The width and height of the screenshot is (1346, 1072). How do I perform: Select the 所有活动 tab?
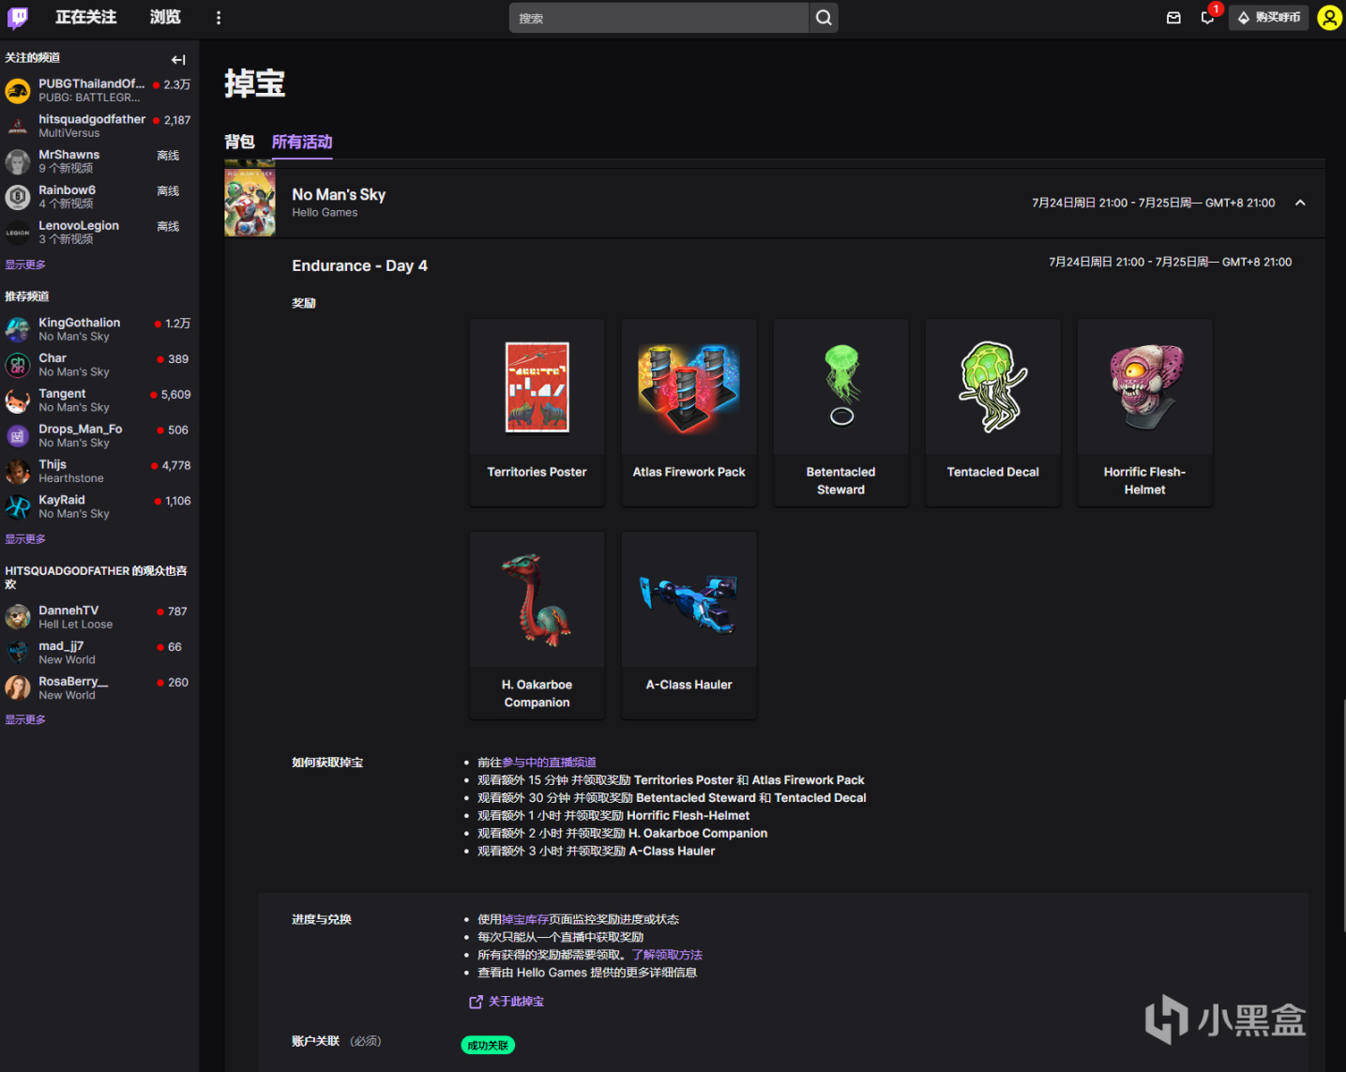(302, 142)
